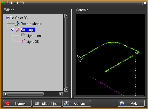Click the question mark icon on Aide
This screenshot has width=148, height=109.
coord(122,103)
